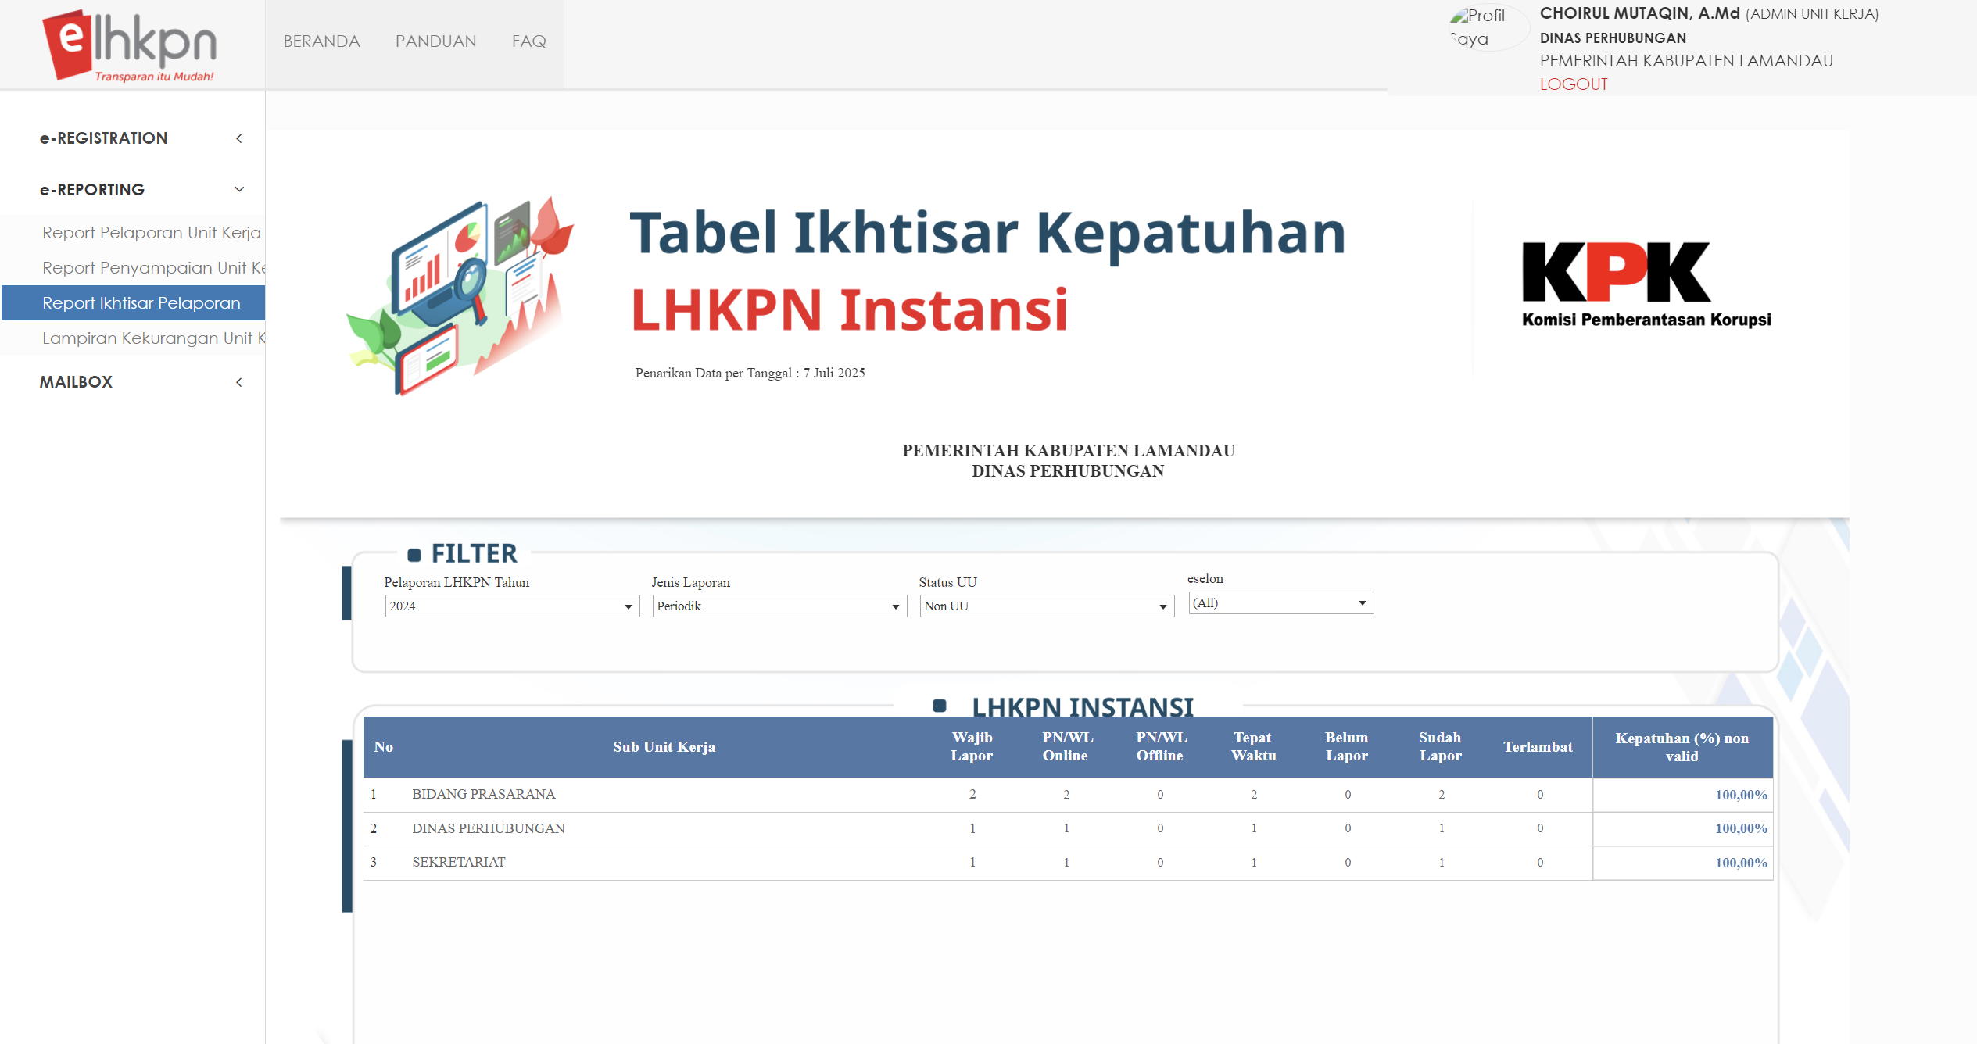Select Report Ikhtisar Pelaporan item
The image size is (1977, 1044).
tap(141, 302)
